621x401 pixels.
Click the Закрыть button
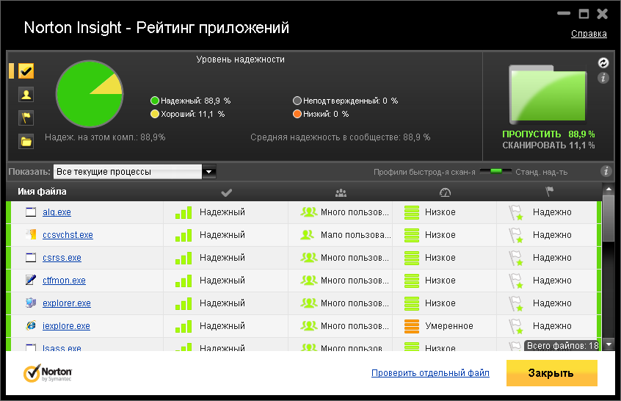tap(551, 373)
